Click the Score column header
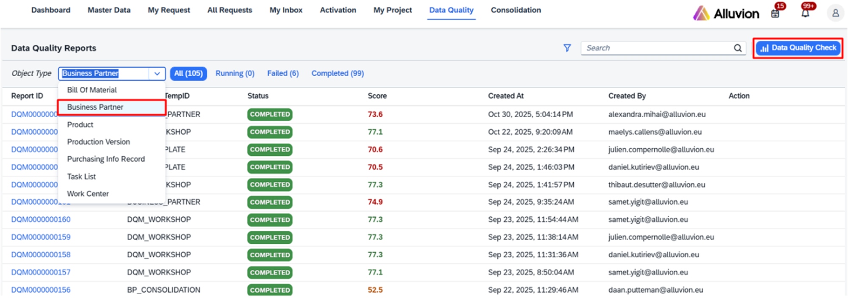 coord(377,96)
